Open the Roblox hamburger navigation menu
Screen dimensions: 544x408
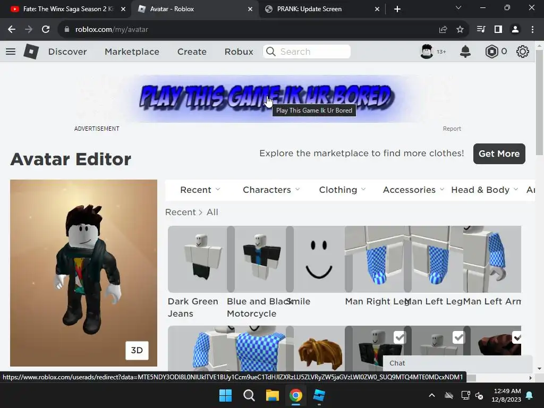point(11,52)
